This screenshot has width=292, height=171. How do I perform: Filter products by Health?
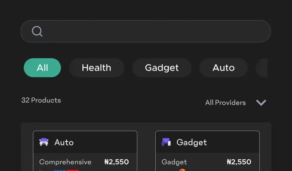(96, 68)
